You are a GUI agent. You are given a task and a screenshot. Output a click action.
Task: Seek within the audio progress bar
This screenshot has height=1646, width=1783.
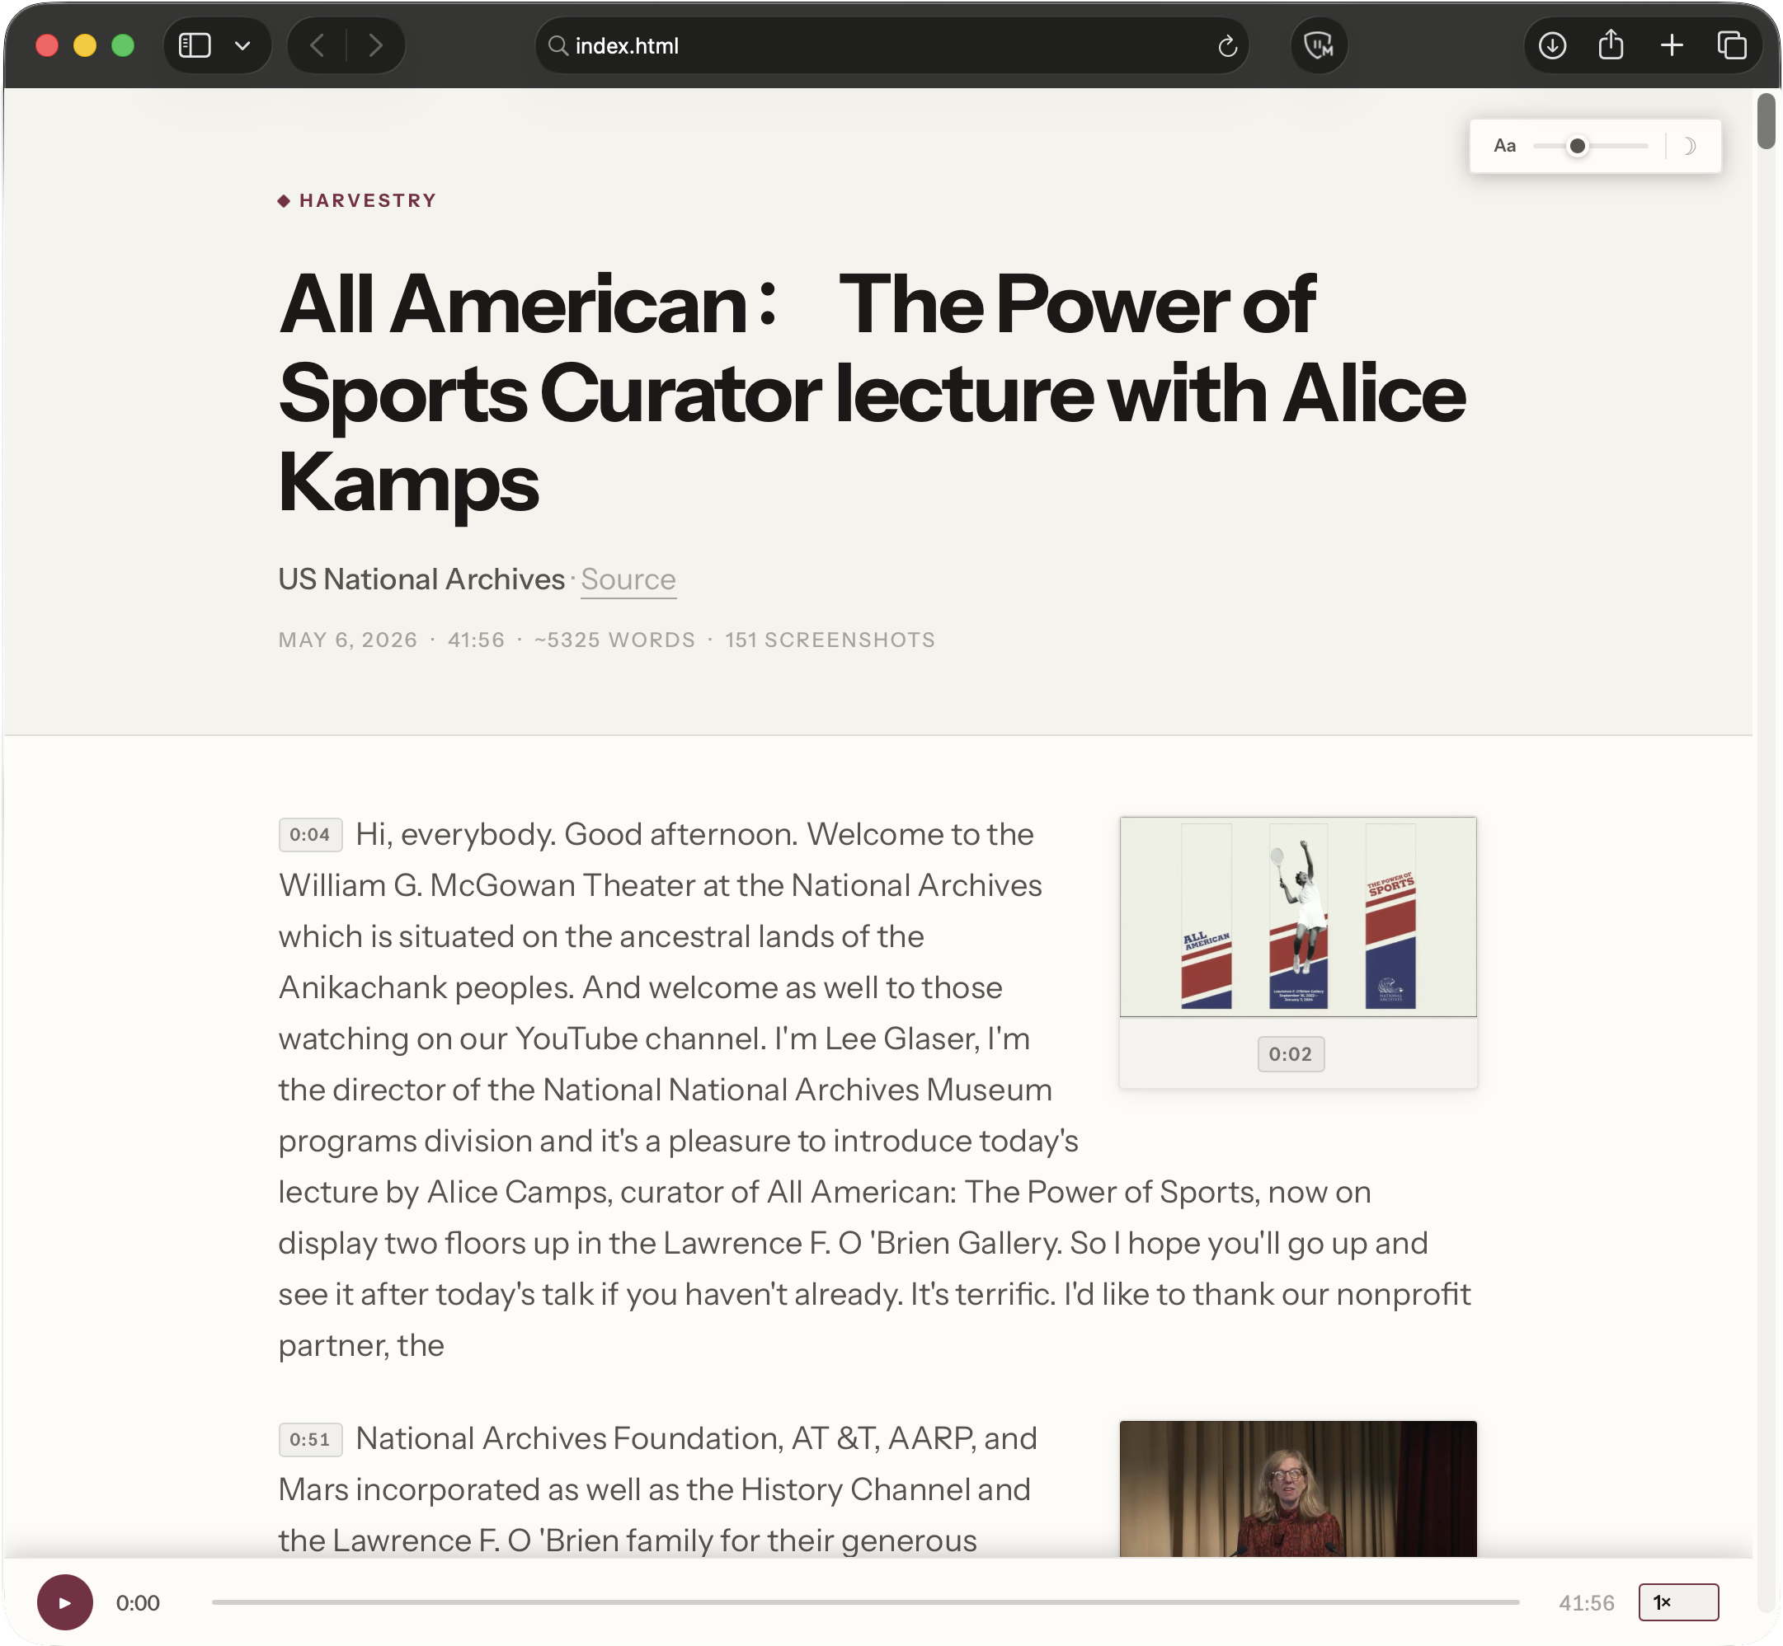[865, 1602]
